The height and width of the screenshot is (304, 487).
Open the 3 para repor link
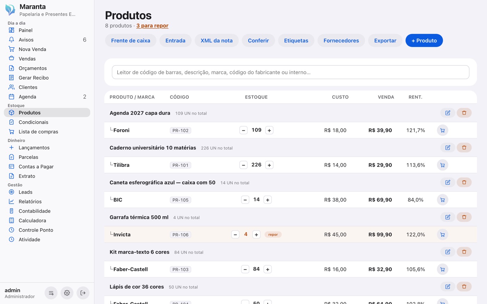coord(152,26)
